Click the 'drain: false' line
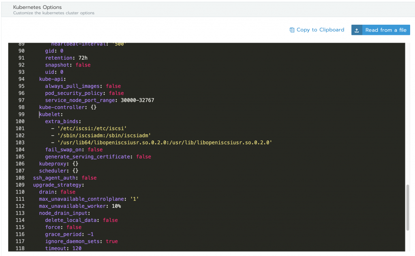 click(x=57, y=192)
